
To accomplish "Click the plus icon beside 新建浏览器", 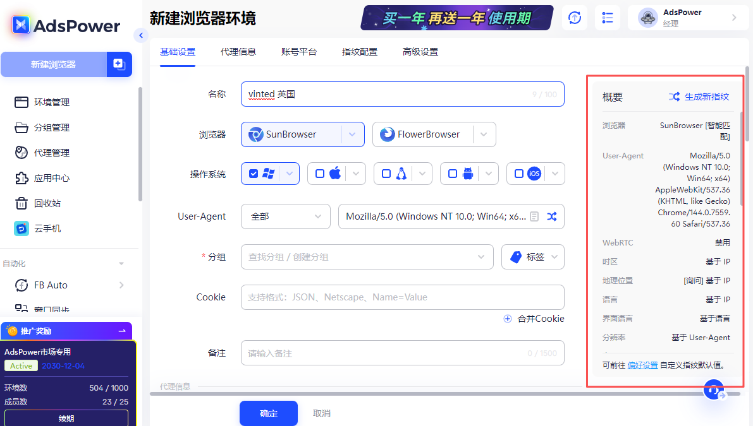I will [x=119, y=64].
